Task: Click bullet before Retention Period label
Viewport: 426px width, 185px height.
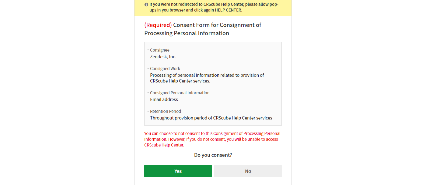Action: pyautogui.click(x=148, y=111)
